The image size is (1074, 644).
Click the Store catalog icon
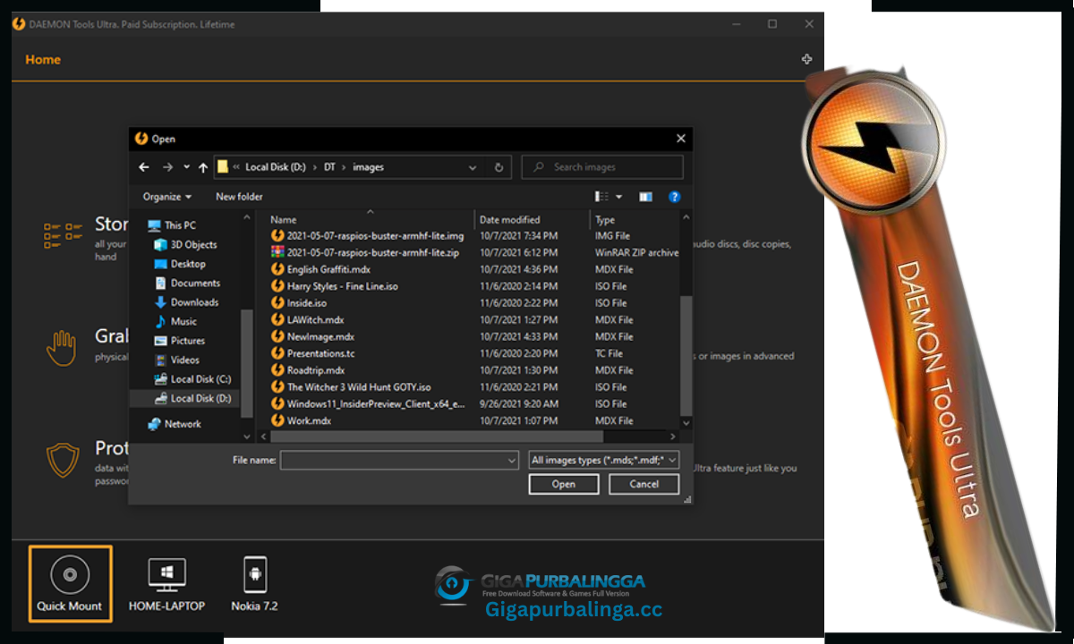pyautogui.click(x=62, y=235)
